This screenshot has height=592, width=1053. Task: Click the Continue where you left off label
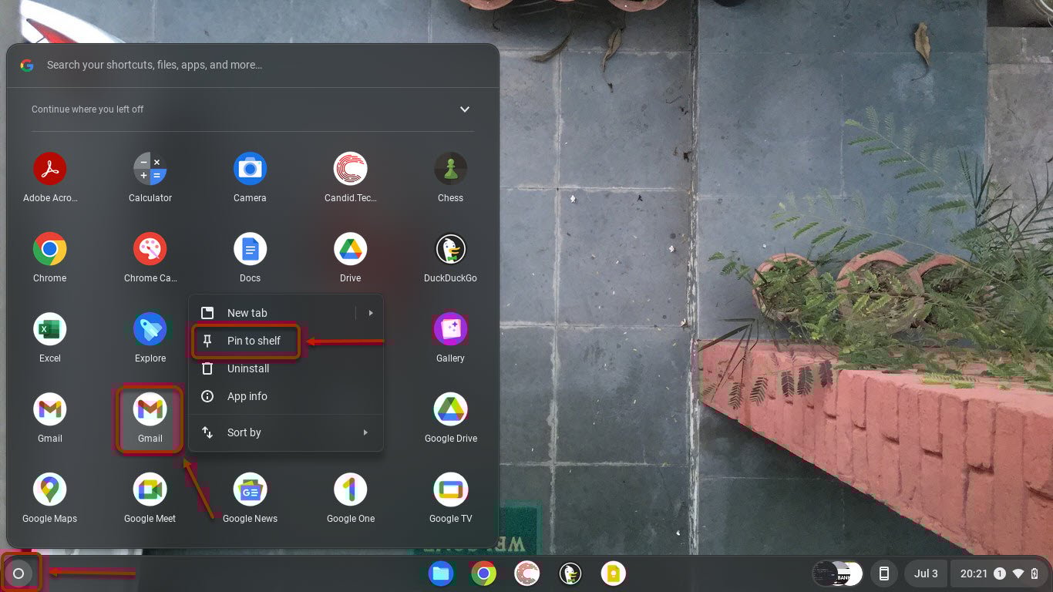pyautogui.click(x=88, y=109)
